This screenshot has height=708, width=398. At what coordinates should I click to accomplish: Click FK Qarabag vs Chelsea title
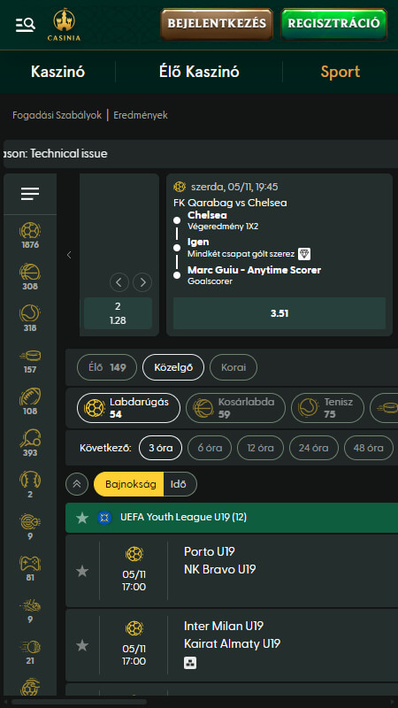point(230,203)
